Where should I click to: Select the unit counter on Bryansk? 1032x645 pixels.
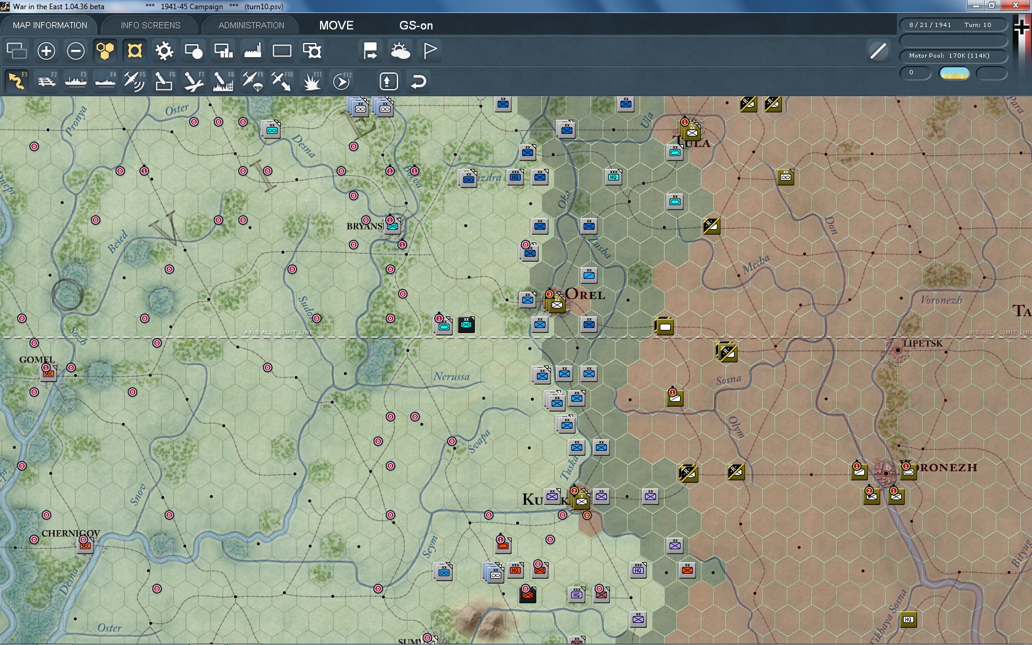point(393,226)
